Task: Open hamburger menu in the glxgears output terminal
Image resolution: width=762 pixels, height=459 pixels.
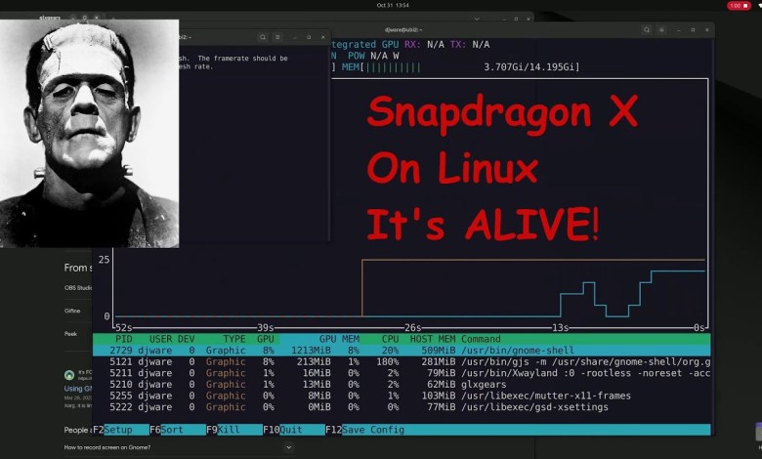Action: click(277, 37)
